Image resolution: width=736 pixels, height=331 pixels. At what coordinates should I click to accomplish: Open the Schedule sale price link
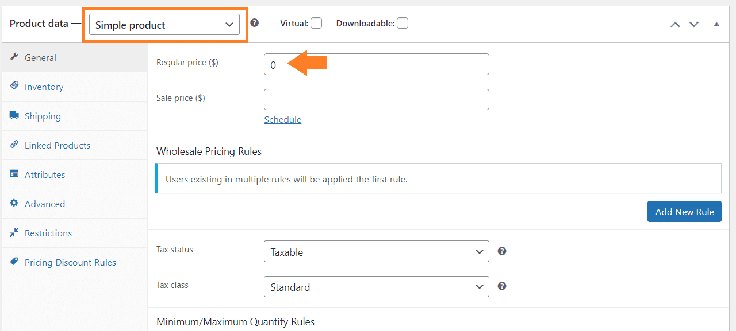click(x=283, y=119)
